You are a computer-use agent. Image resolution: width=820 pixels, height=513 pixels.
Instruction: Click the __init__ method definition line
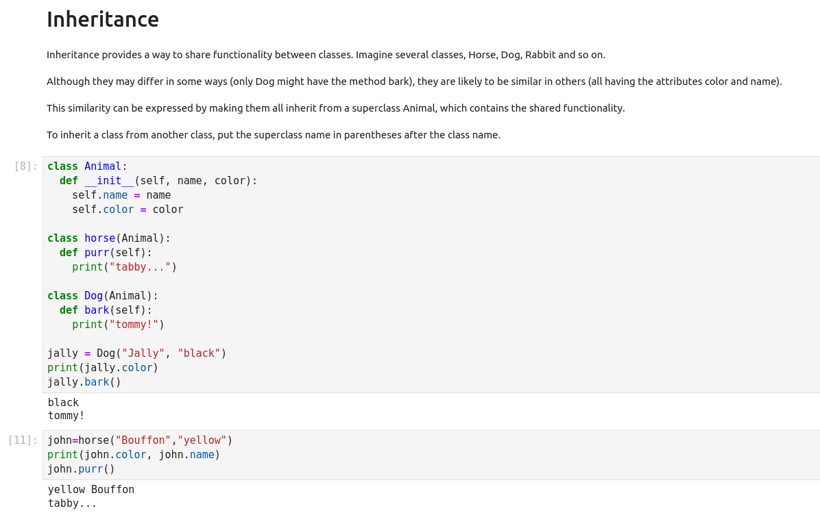[158, 181]
